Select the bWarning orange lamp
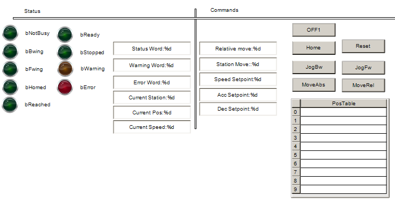The width and height of the screenshot is (395, 203). pos(65,68)
